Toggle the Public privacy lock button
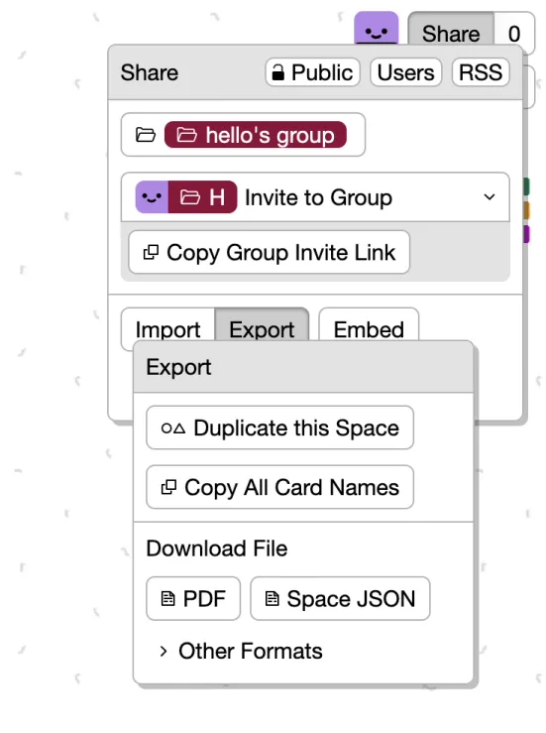Image resolution: width=546 pixels, height=733 pixels. [312, 72]
